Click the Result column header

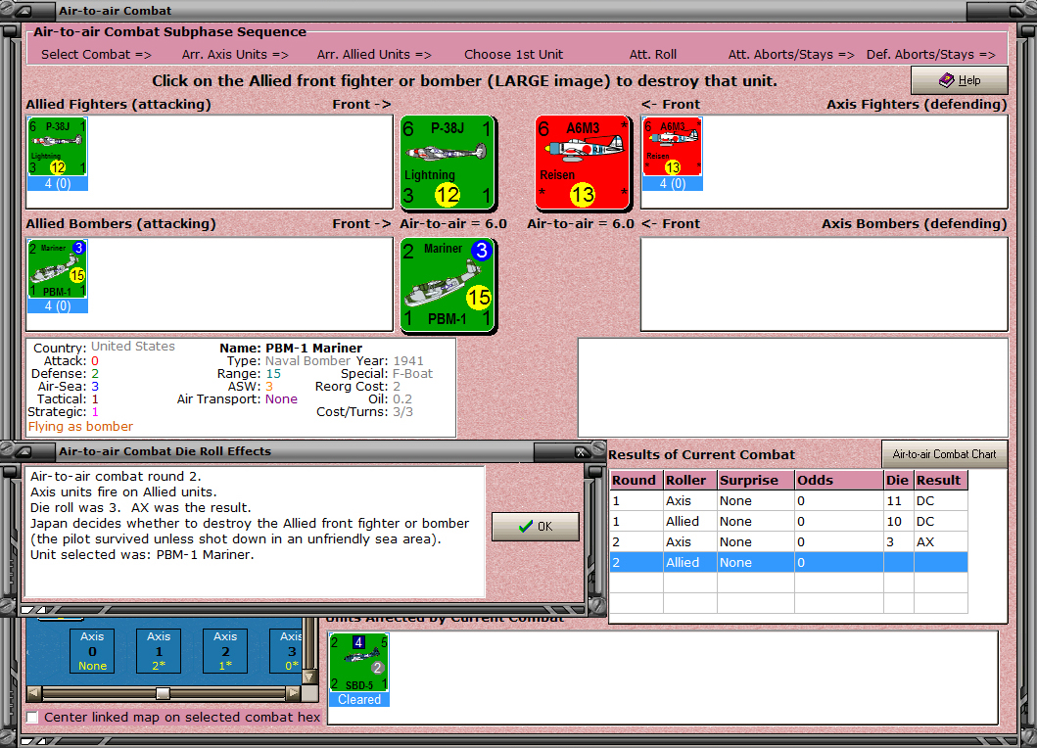941,480
